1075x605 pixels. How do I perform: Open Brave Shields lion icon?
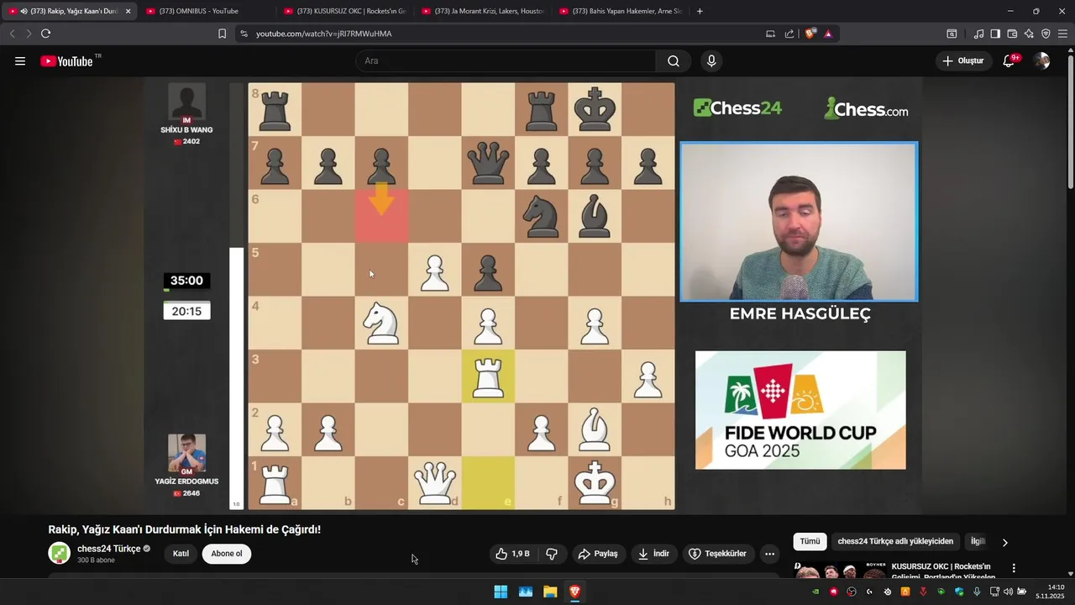click(810, 34)
